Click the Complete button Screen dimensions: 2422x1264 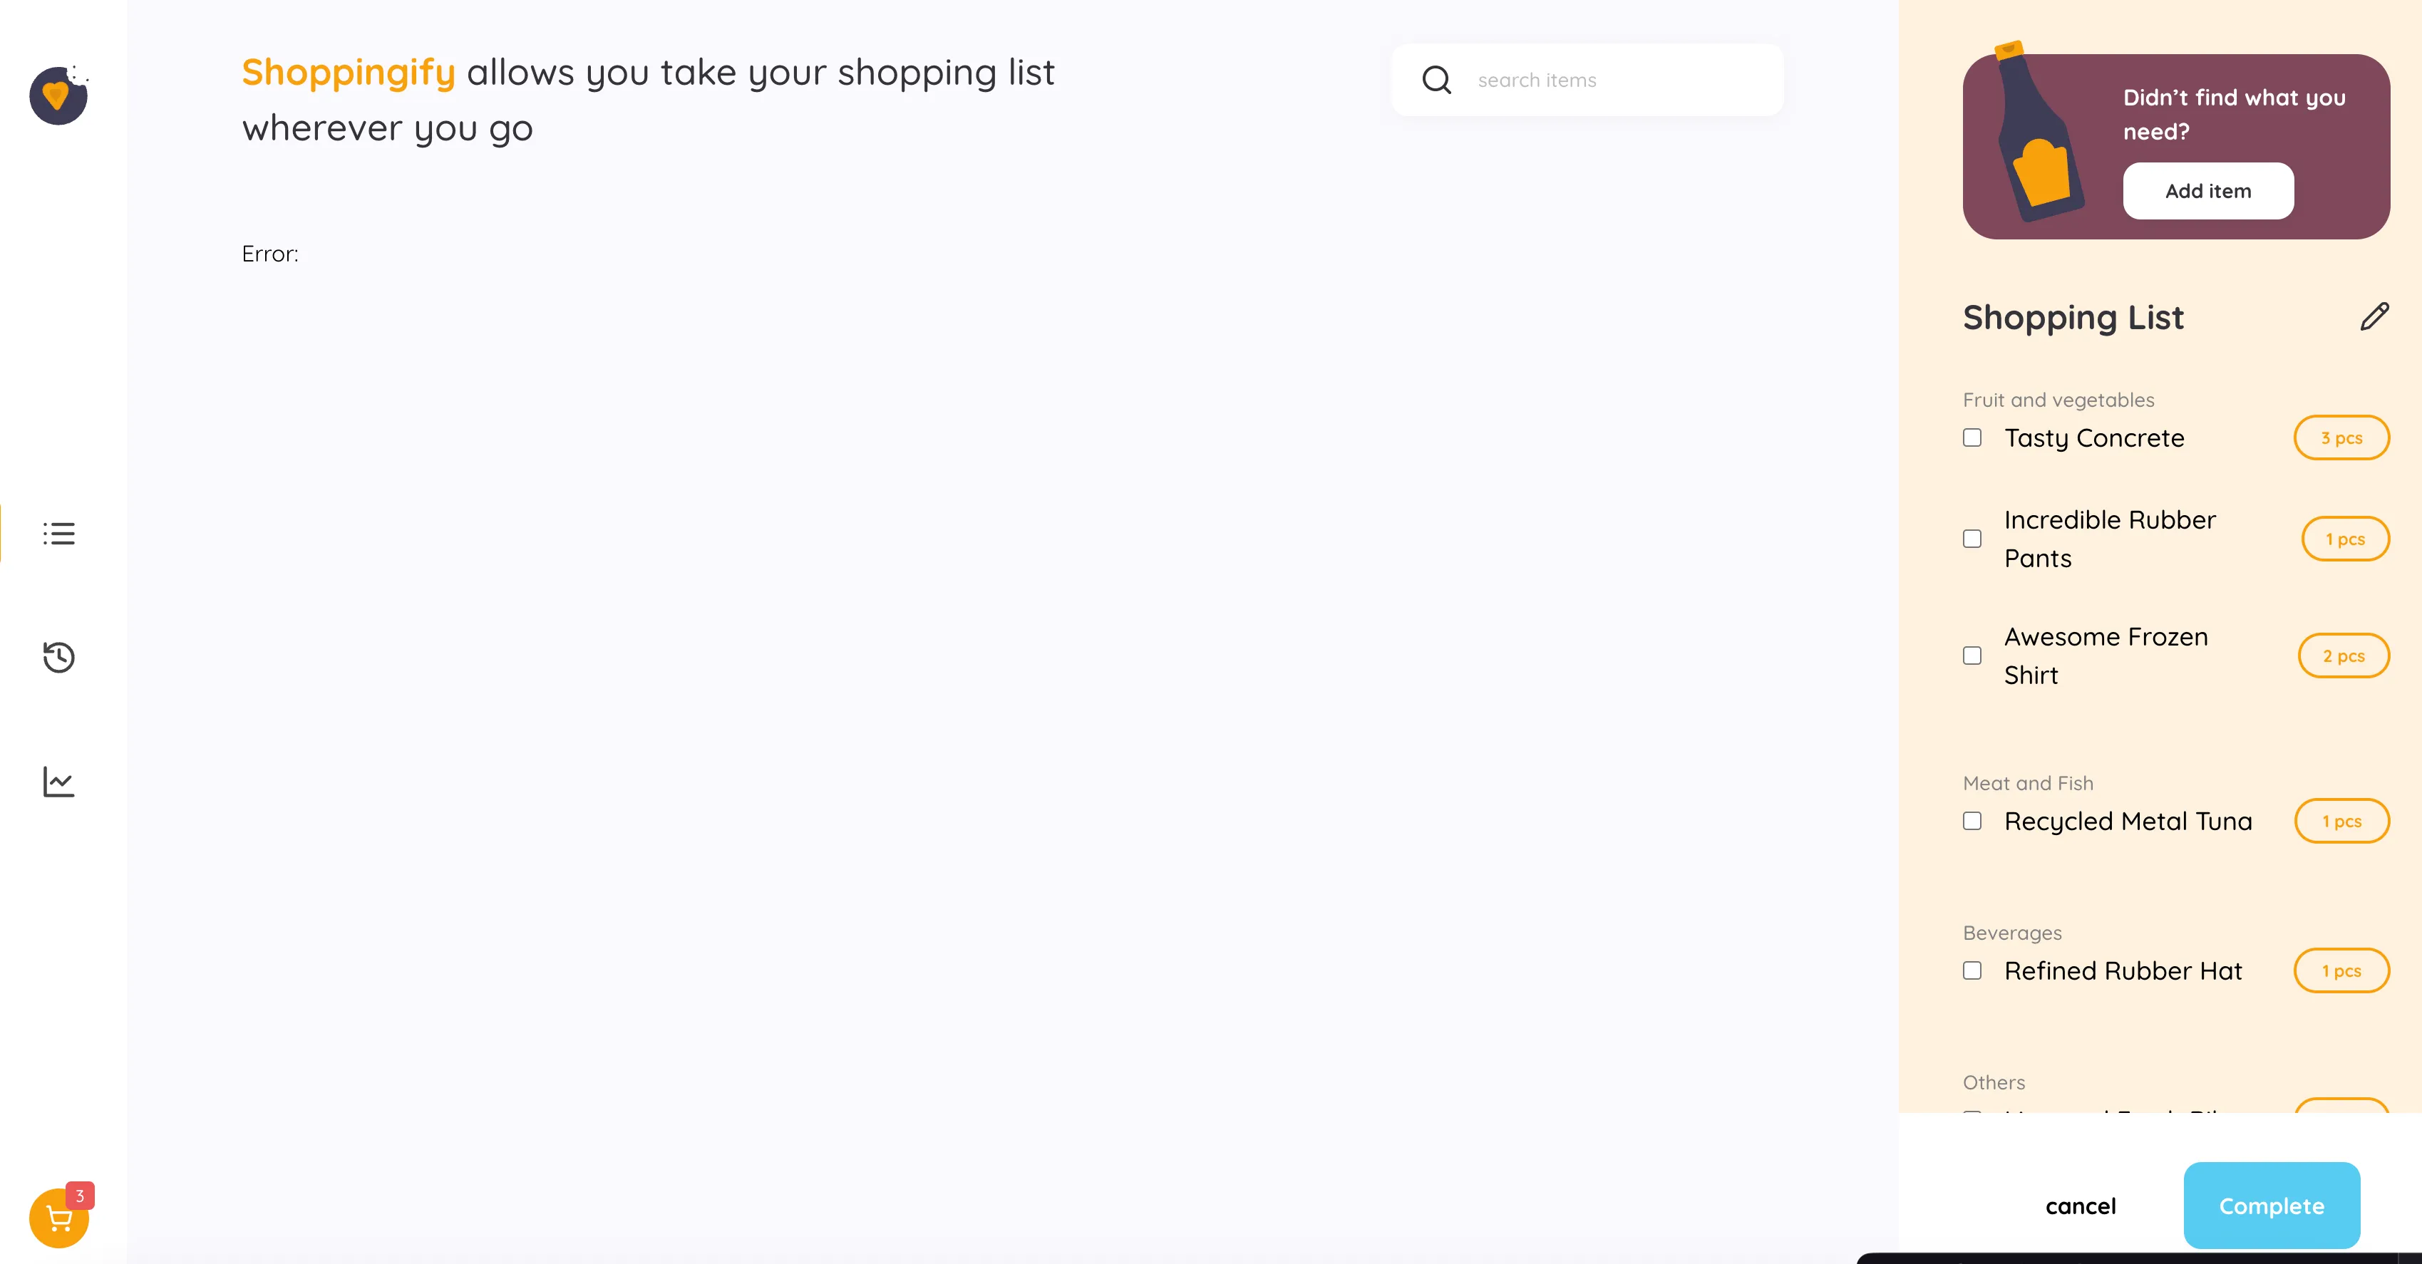(x=2272, y=1206)
